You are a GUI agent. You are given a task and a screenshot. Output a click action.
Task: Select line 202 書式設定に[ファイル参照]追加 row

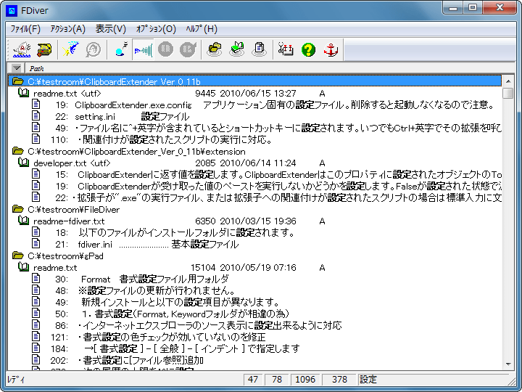coord(254,360)
